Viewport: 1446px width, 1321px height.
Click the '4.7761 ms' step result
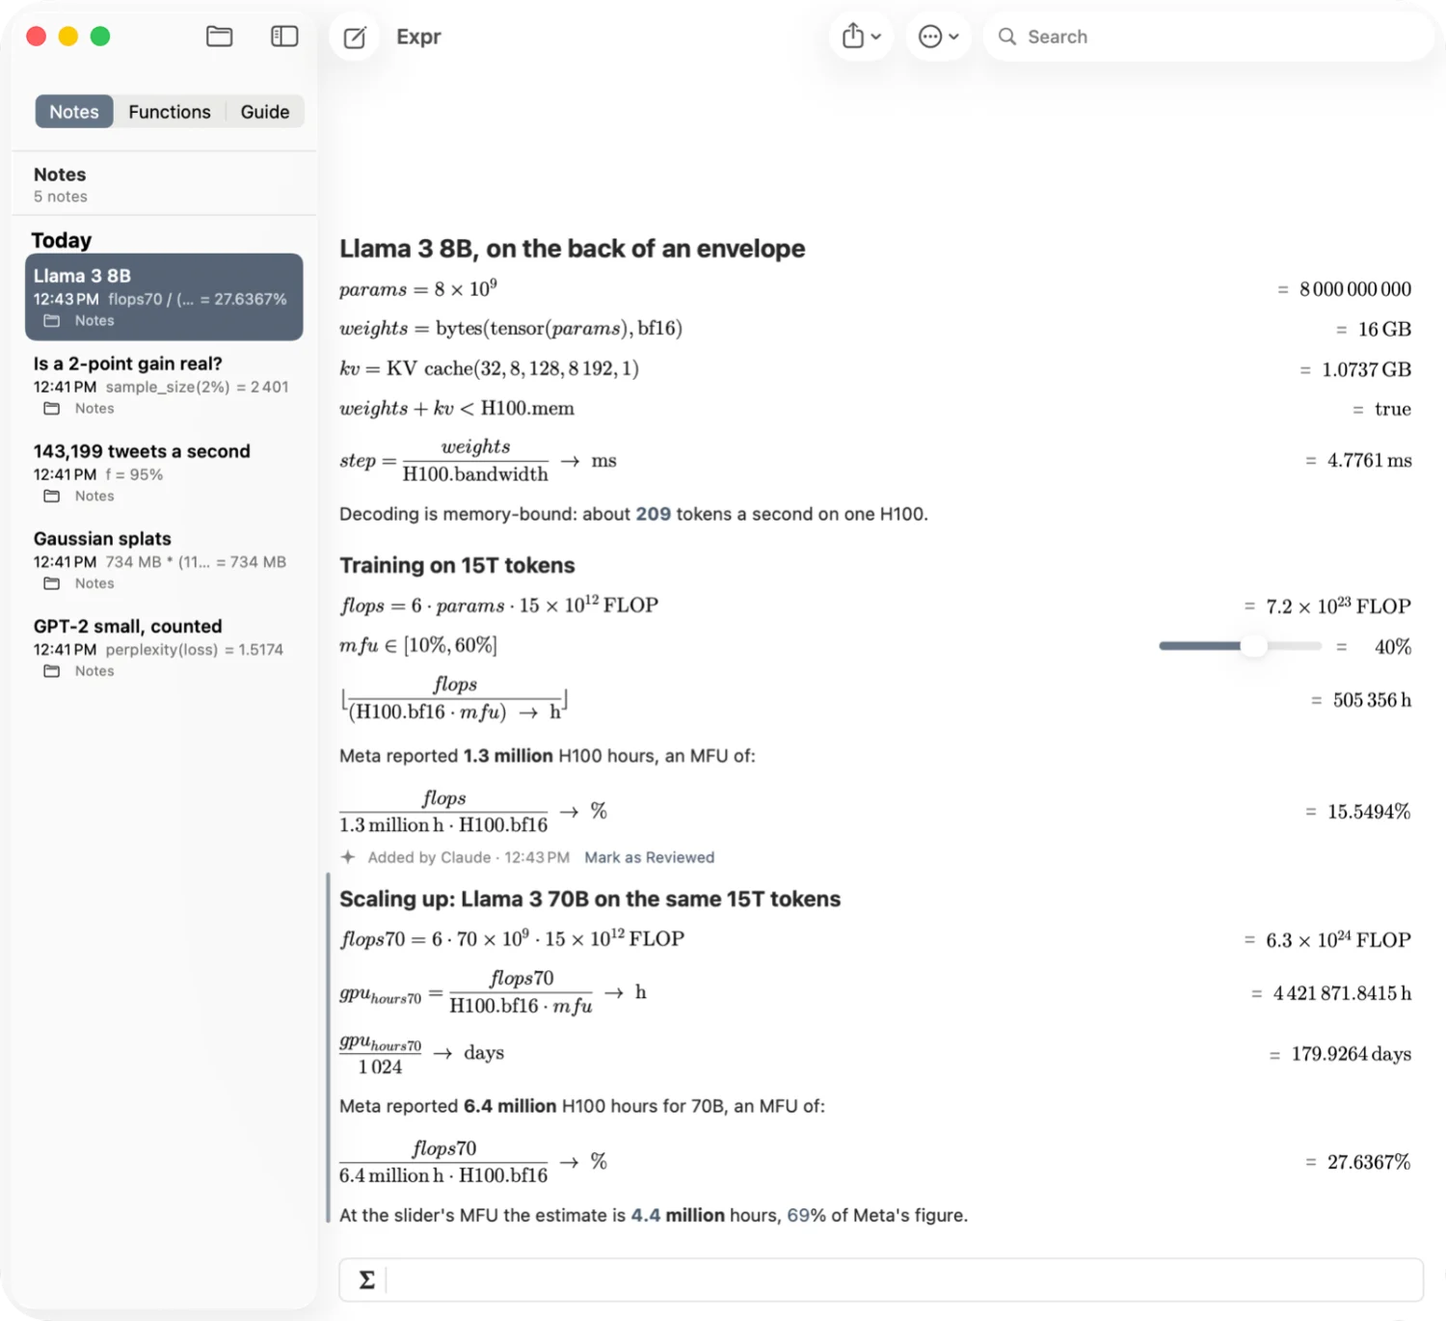pos(1369,461)
